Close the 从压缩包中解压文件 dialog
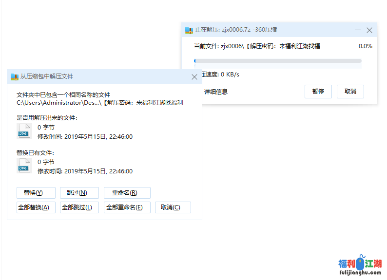The height and width of the screenshot is (280, 387). click(x=194, y=77)
